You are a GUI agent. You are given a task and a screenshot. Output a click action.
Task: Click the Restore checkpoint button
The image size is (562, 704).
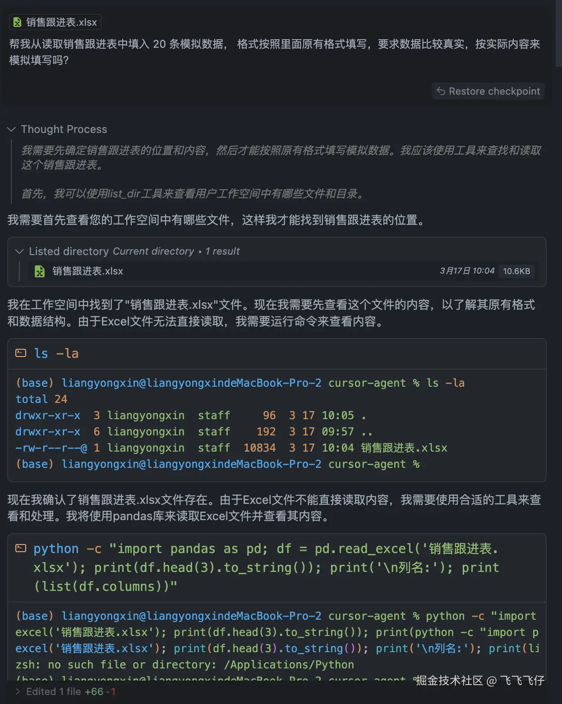(x=488, y=91)
